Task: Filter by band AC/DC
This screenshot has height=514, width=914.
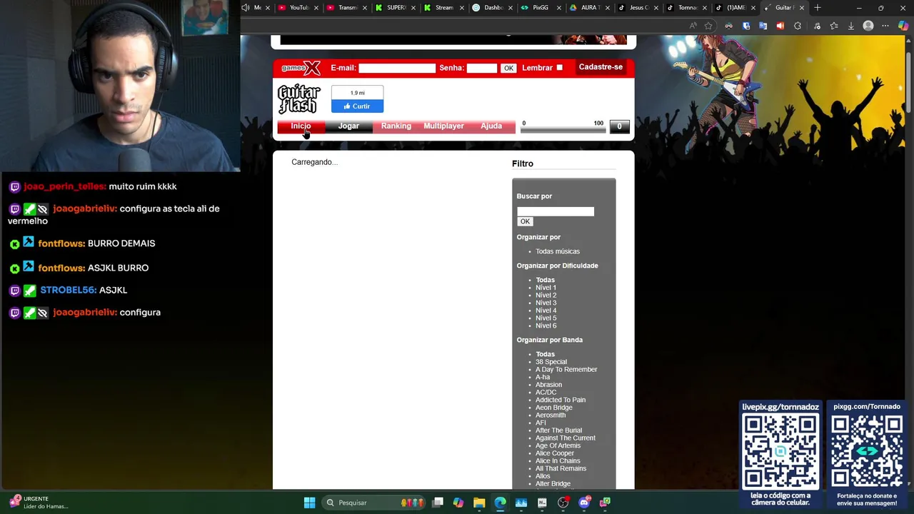Action: (546, 392)
